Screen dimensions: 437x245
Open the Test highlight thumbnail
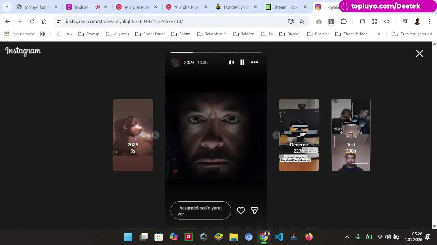tap(351, 135)
